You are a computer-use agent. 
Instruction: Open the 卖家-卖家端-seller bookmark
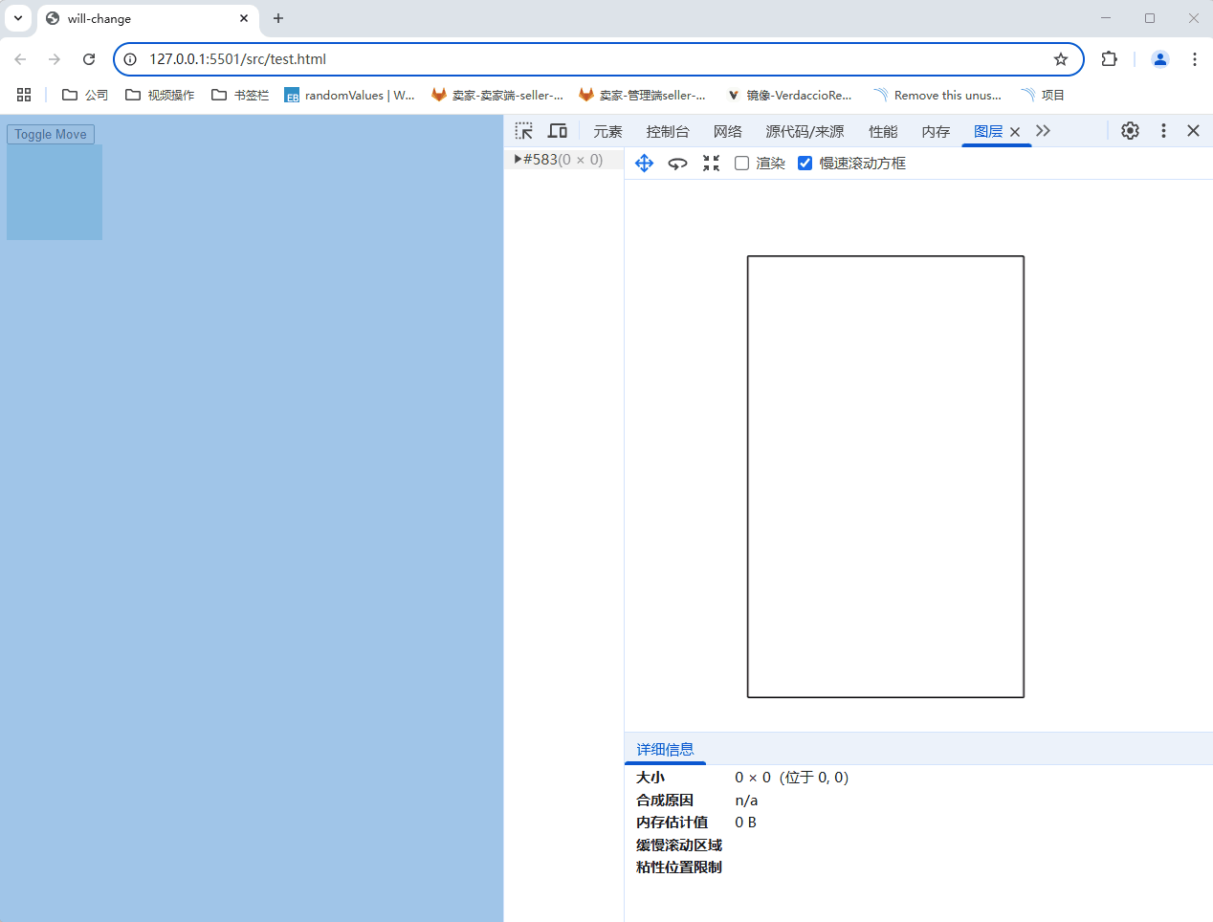(496, 95)
